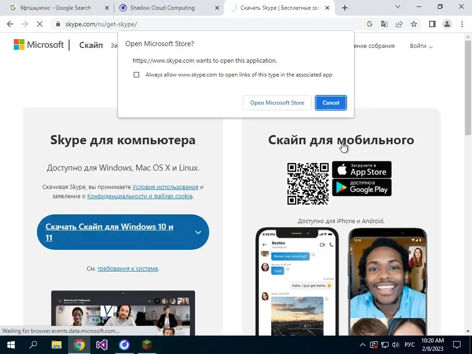The height and width of the screenshot is (354, 472).
Task: Expand the Войти dropdown
Action: tap(421, 46)
